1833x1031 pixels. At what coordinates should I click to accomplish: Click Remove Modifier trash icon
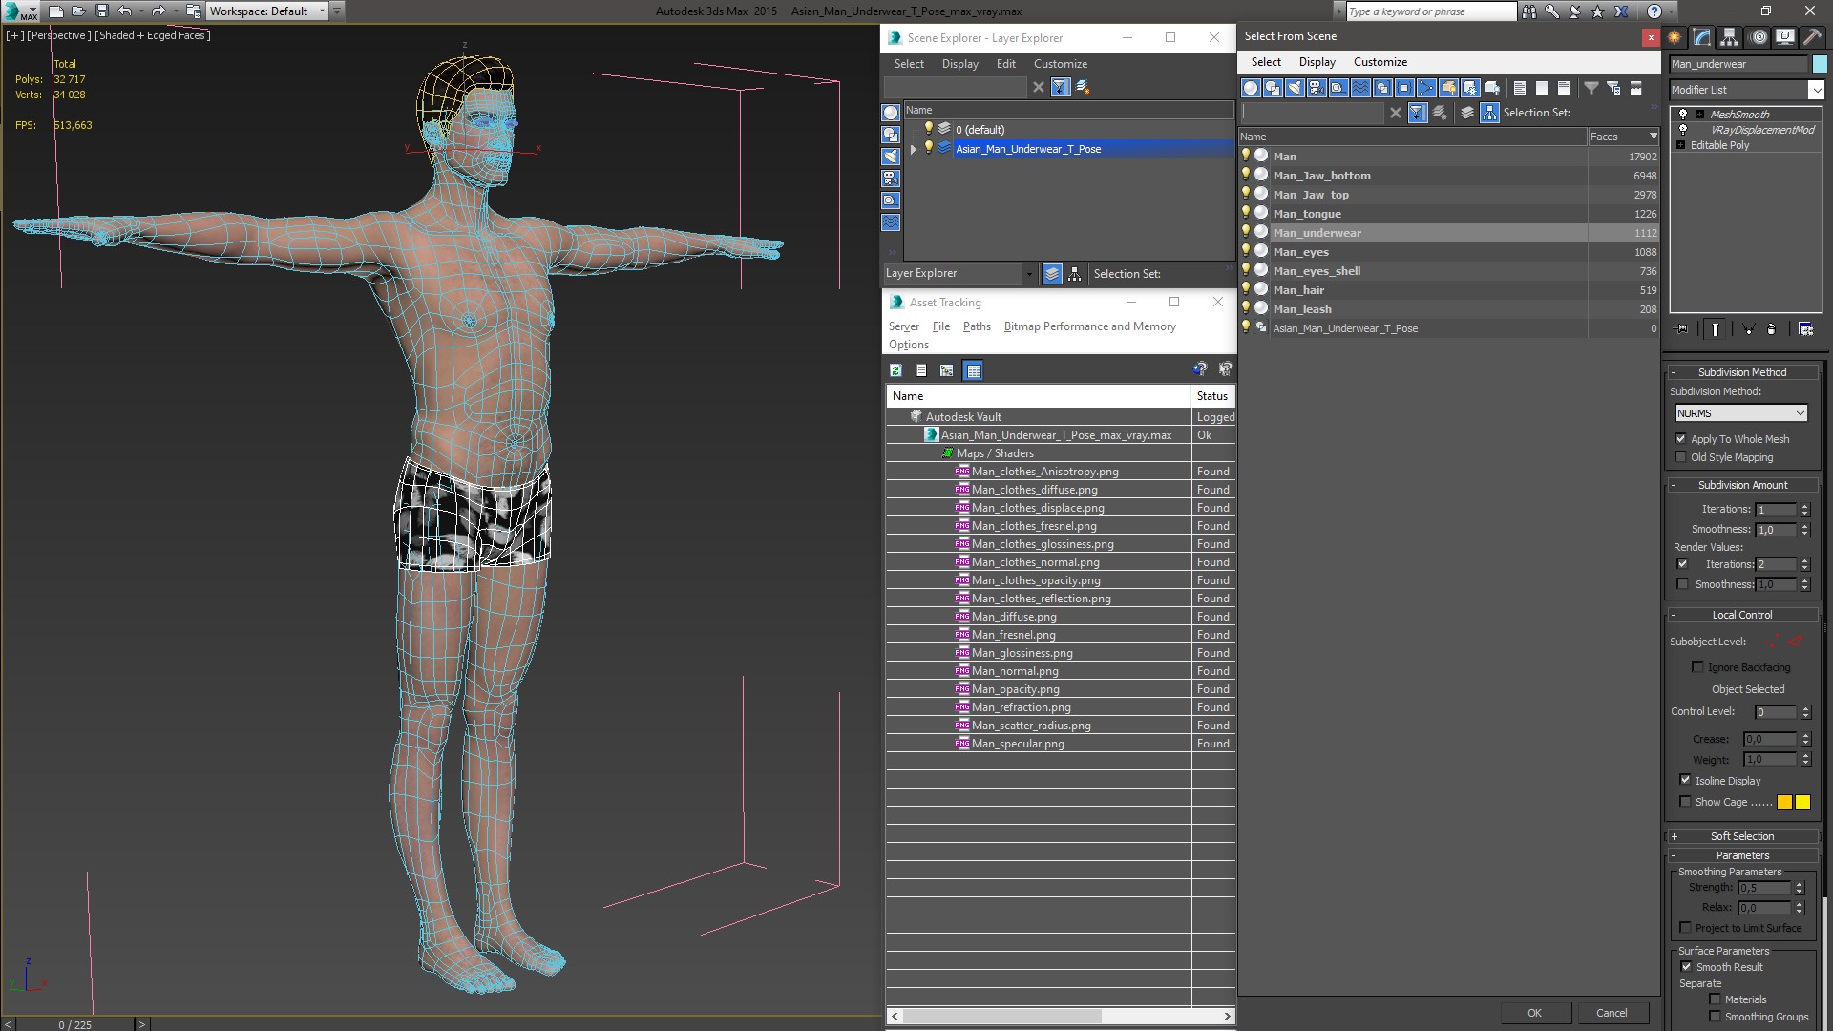[1772, 329]
